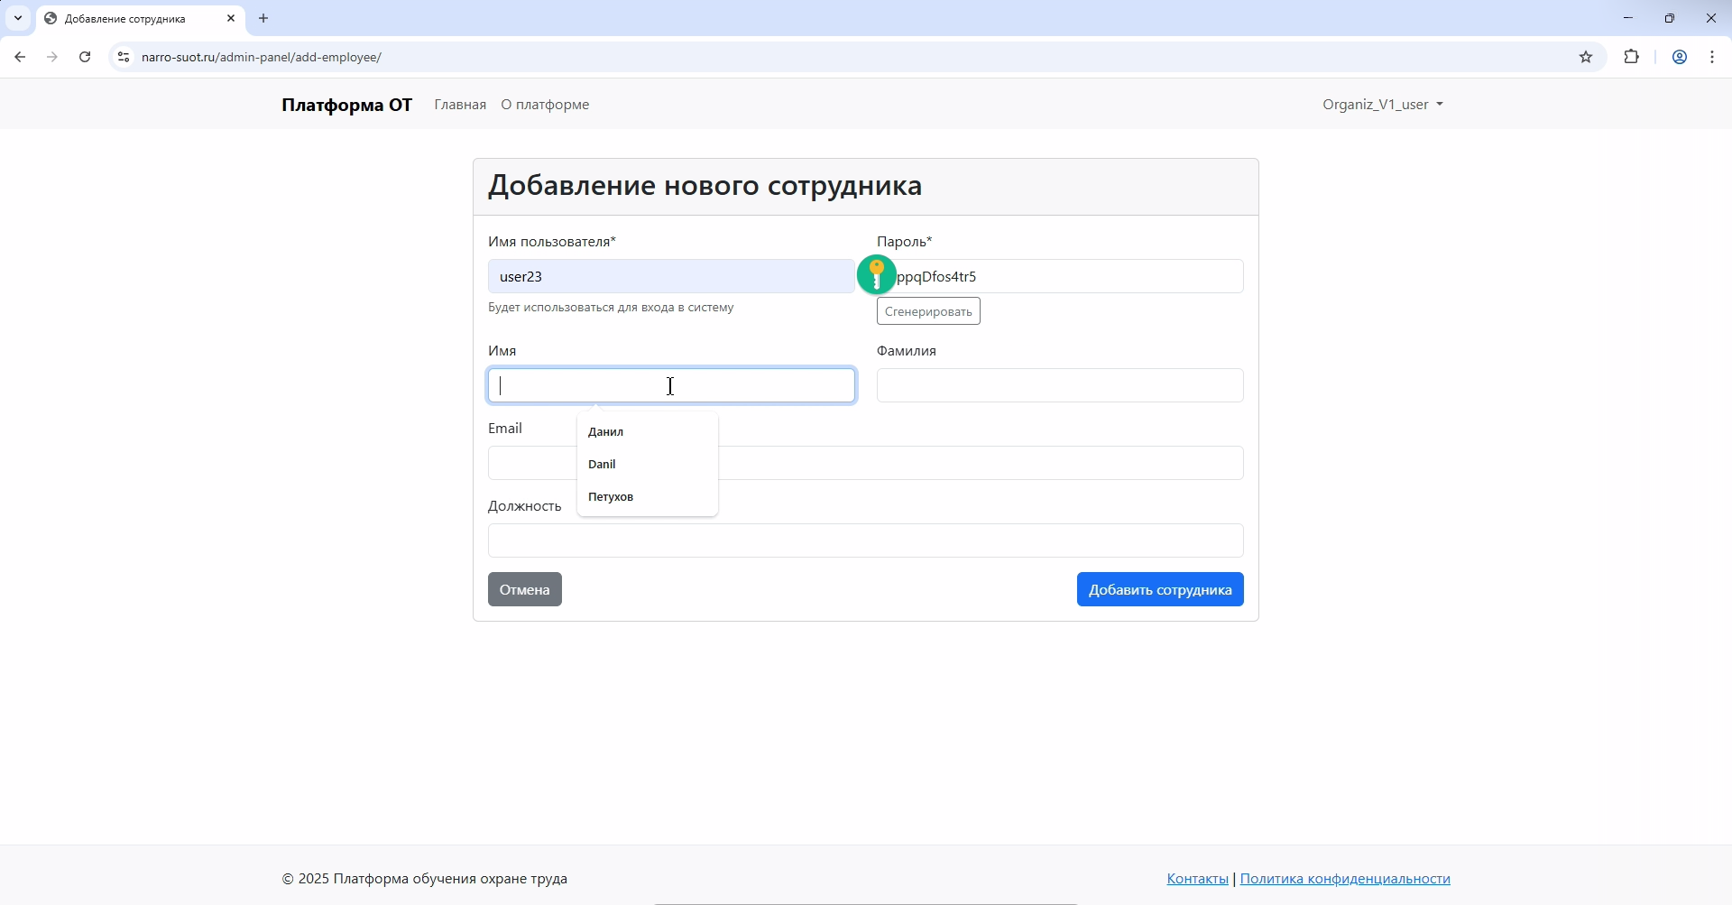The image size is (1732, 905).
Task: Open the tab search chevron
Action: click(17, 18)
